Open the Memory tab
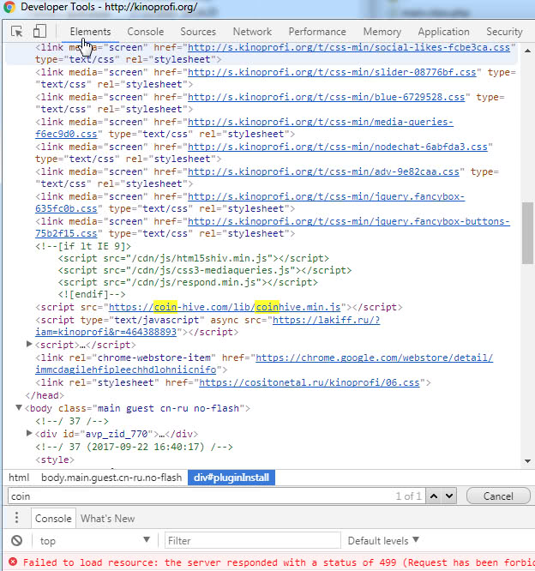This screenshot has height=571, width=535. pyautogui.click(x=382, y=32)
